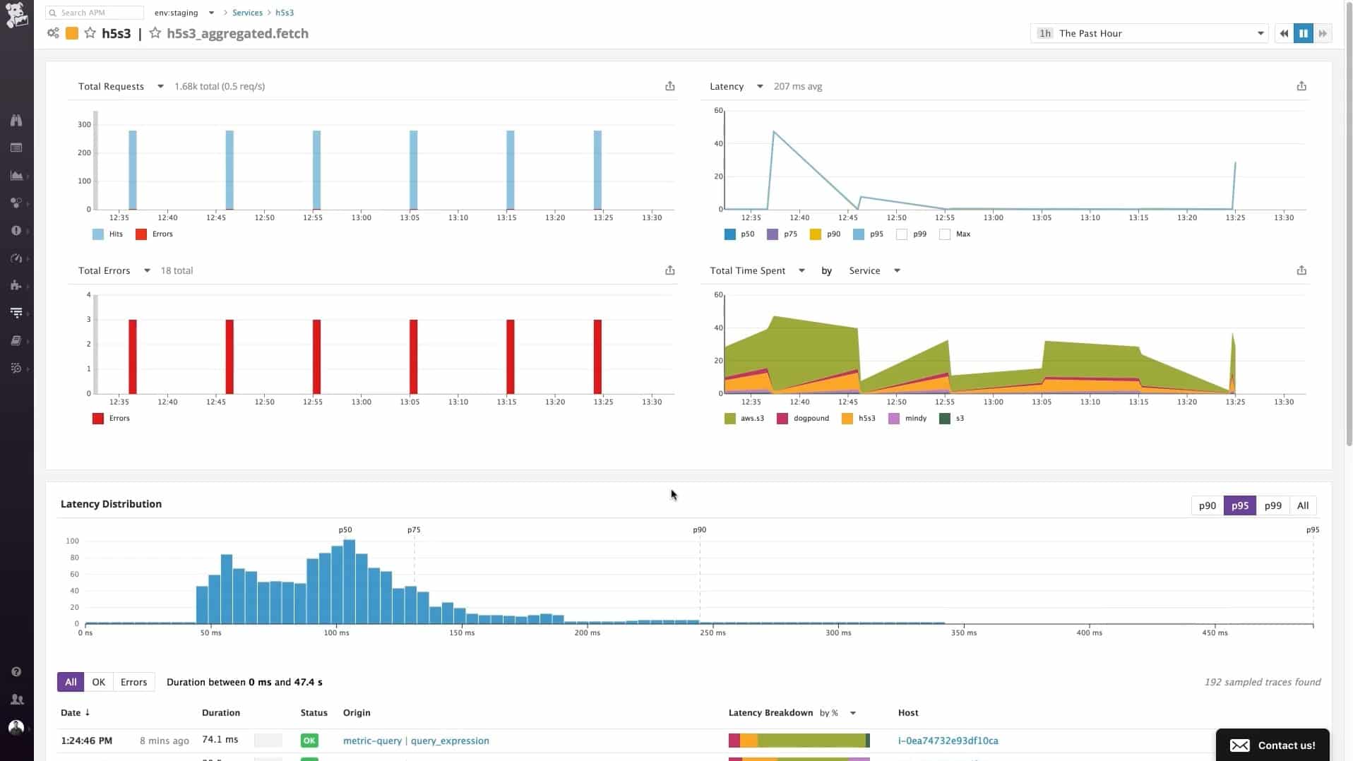This screenshot has width=1353, height=761.
Task: Open the Metrics gauge icon in the sidebar
Action: coord(16,258)
